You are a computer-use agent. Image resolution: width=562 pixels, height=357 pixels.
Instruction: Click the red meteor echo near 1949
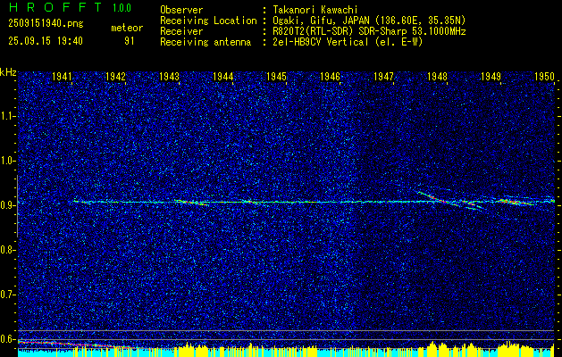[515, 202]
